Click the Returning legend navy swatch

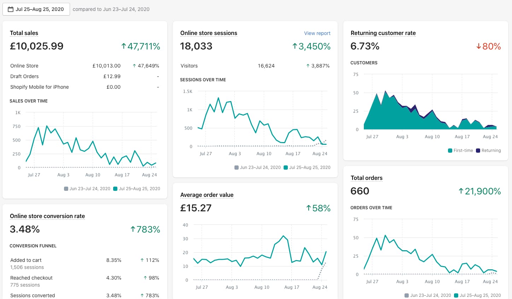[478, 151]
